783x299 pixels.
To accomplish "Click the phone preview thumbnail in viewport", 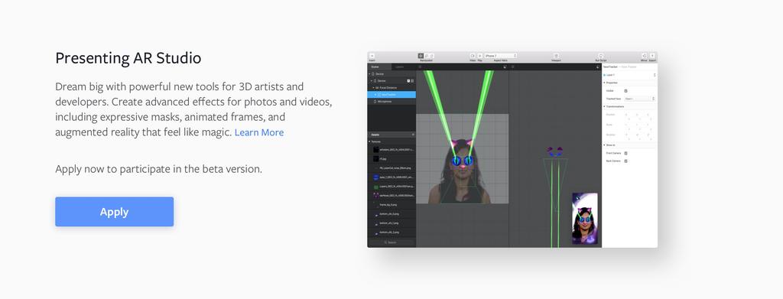I will click(585, 218).
